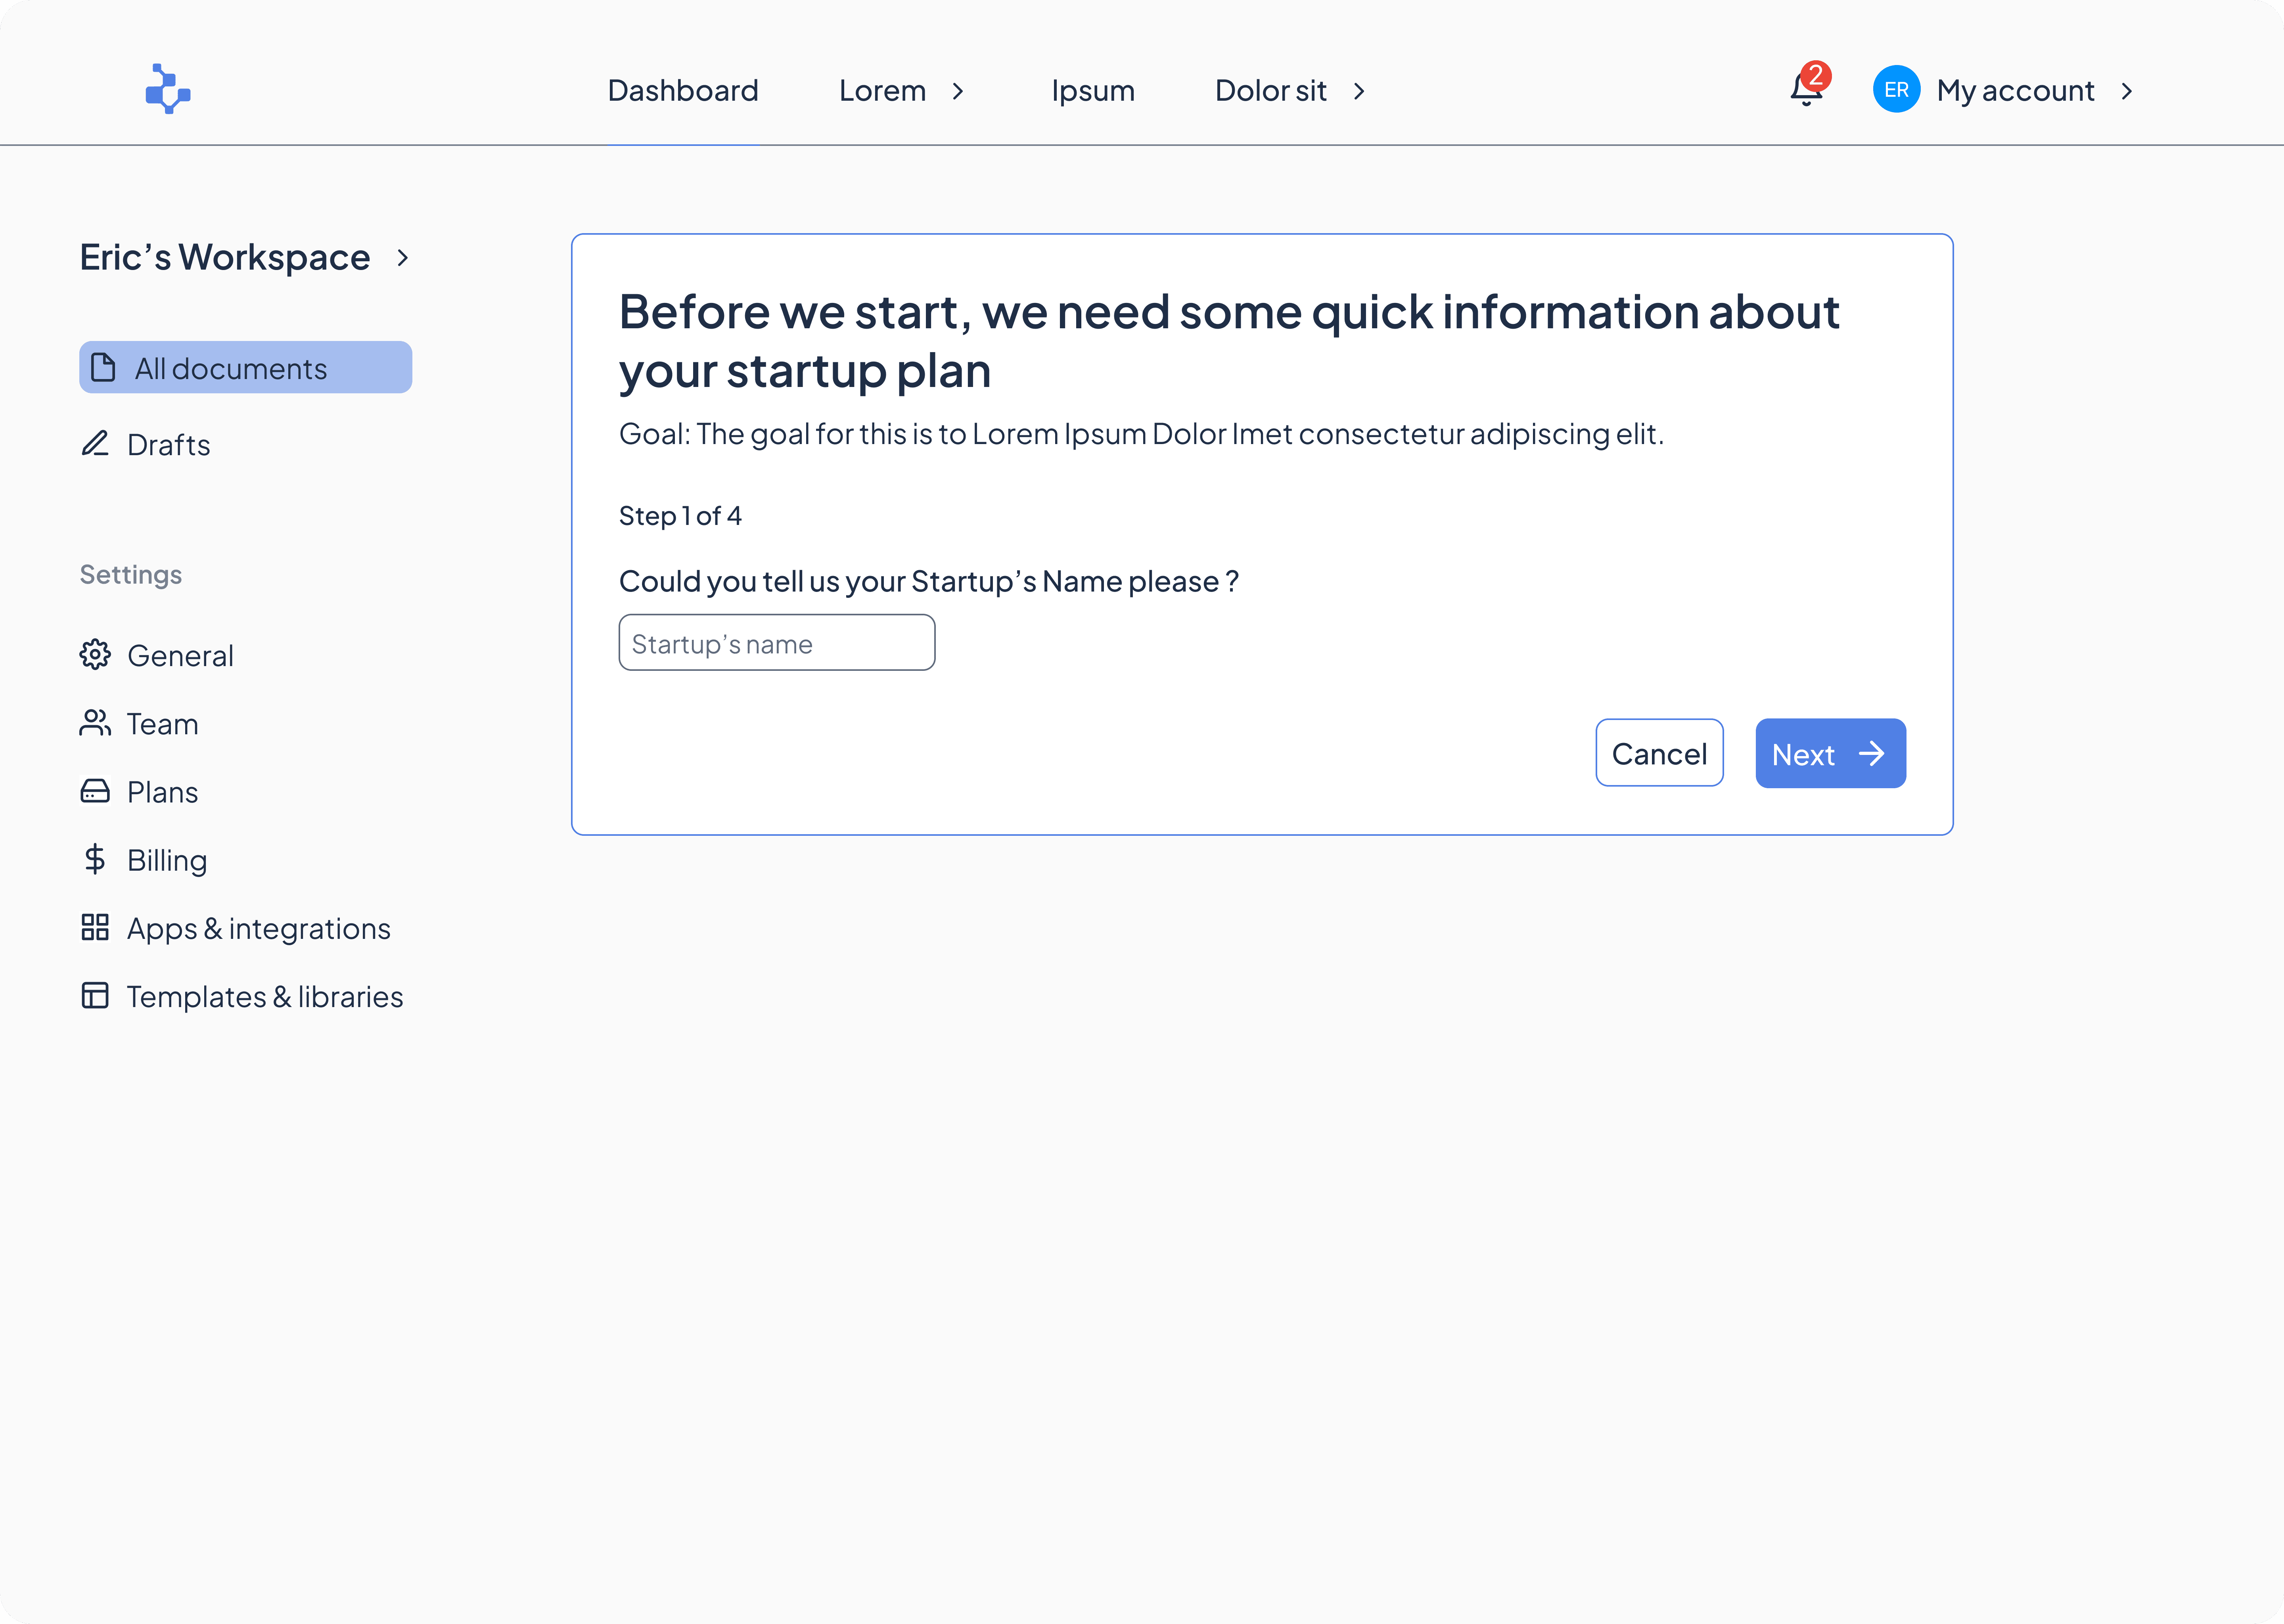Open the Lorem nav item

click(x=882, y=91)
